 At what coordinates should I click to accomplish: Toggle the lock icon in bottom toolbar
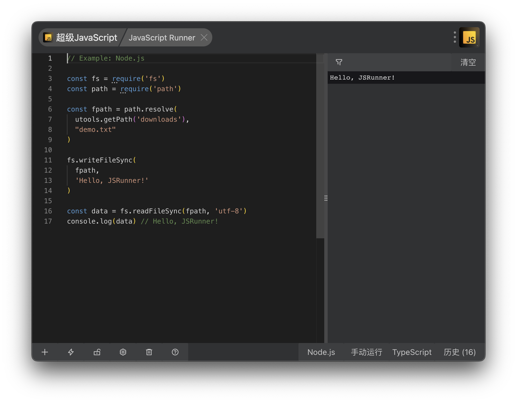(97, 352)
